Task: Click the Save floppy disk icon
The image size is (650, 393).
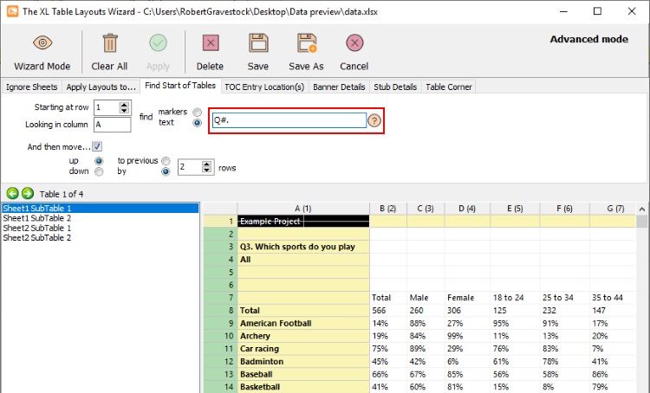Action: 258,42
